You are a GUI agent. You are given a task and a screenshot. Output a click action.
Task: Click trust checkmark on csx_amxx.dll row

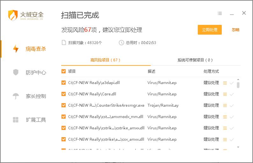(x=232, y=140)
